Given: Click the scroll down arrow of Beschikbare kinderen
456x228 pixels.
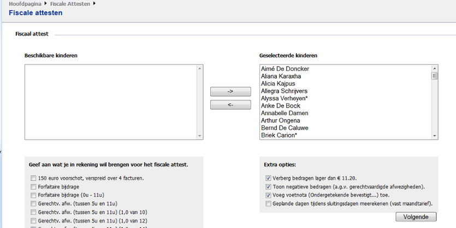Looking at the screenshot, I should tap(199, 136).
